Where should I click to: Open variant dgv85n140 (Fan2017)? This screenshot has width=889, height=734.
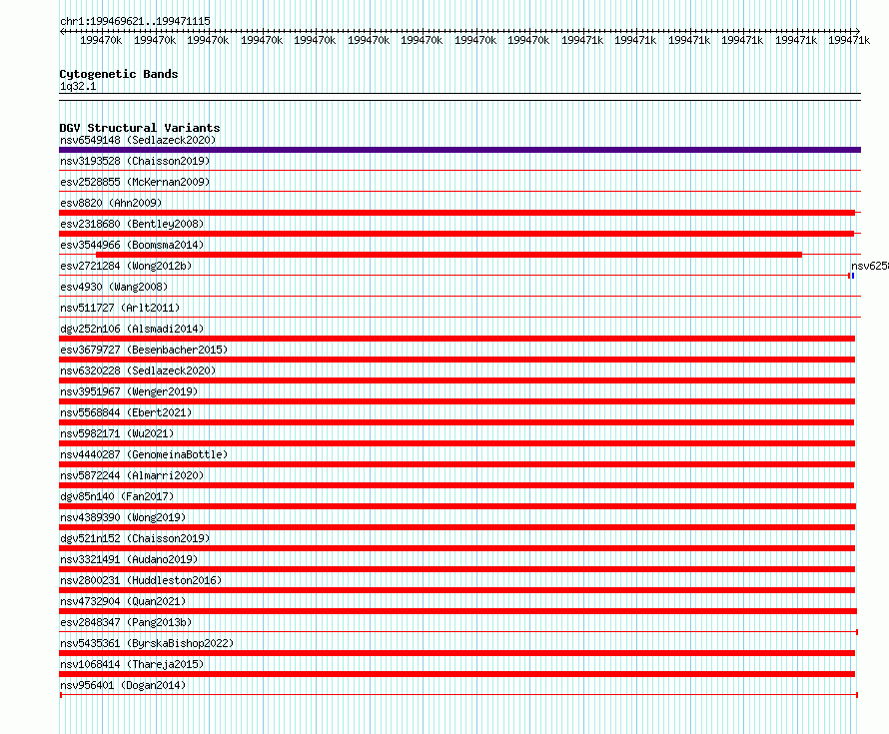click(117, 496)
